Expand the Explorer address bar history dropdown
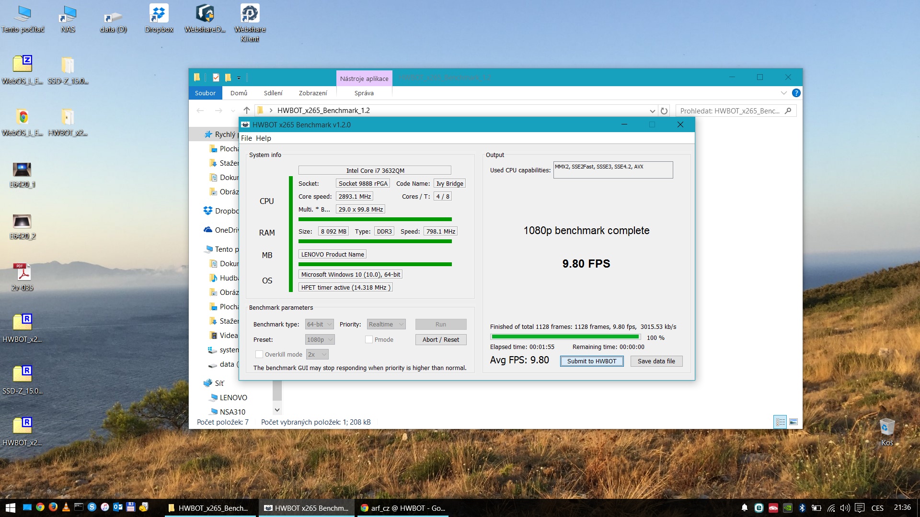 point(652,111)
